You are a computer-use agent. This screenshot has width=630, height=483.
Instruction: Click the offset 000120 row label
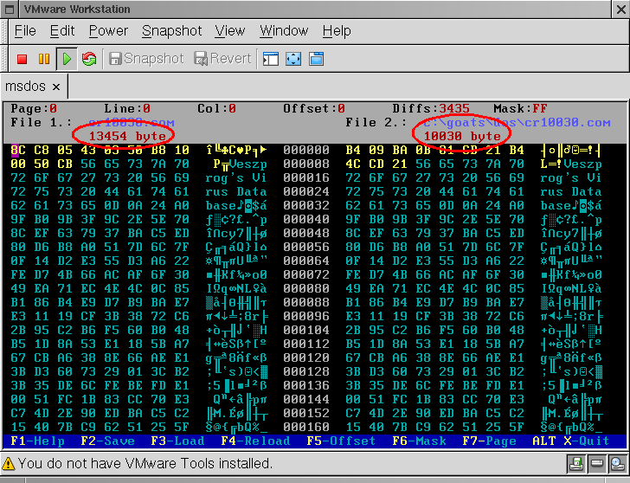[x=306, y=357]
